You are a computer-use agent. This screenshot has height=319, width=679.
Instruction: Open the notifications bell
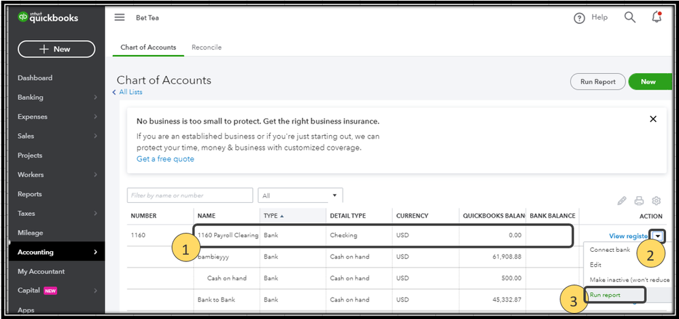[x=657, y=17]
